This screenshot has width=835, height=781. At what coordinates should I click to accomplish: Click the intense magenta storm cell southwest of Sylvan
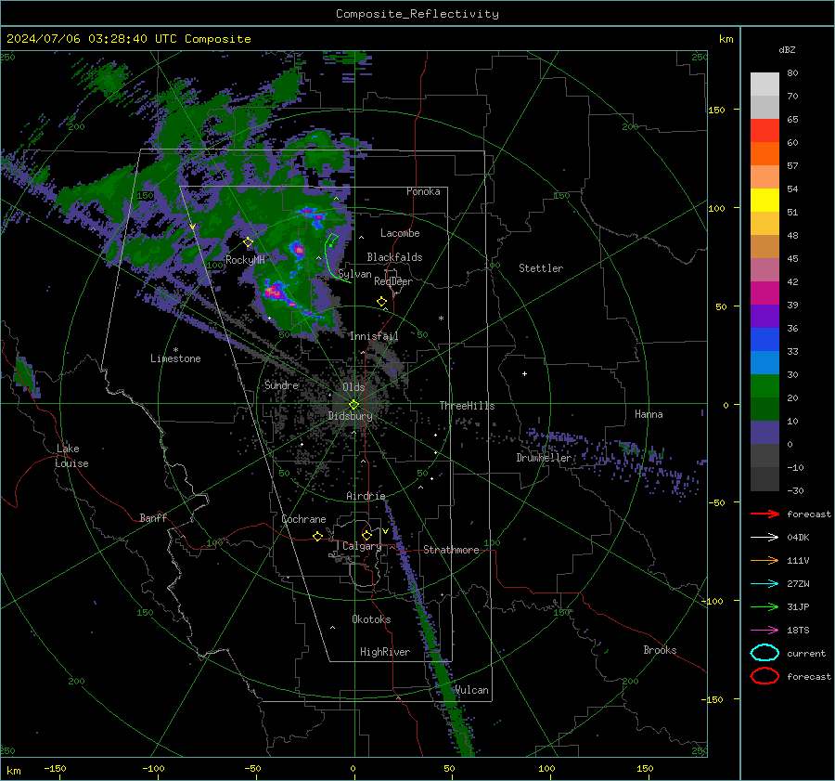(275, 292)
